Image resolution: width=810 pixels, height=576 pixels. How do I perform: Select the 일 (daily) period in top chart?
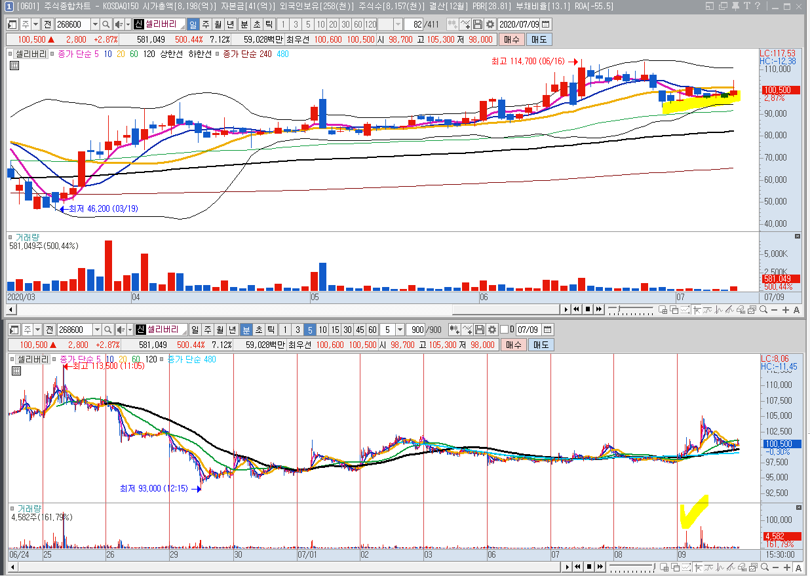pos(193,24)
